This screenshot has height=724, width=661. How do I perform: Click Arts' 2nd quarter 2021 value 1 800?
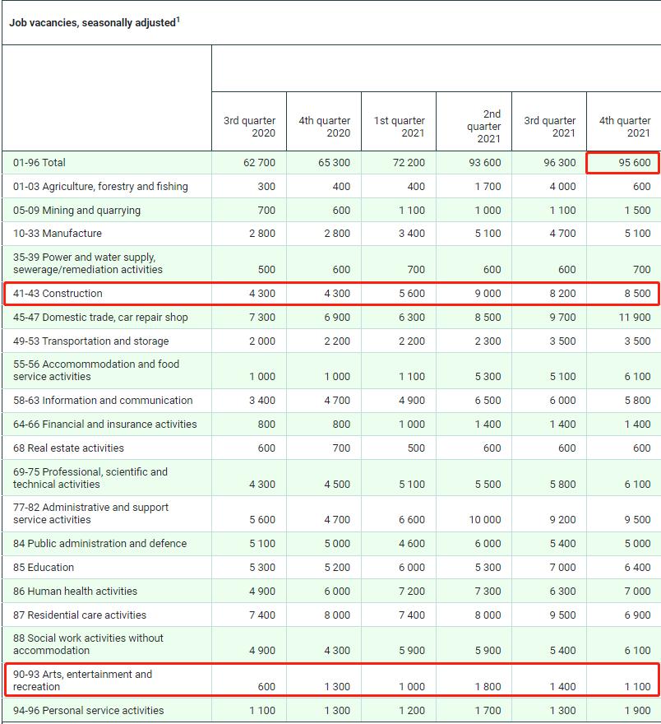(x=488, y=687)
